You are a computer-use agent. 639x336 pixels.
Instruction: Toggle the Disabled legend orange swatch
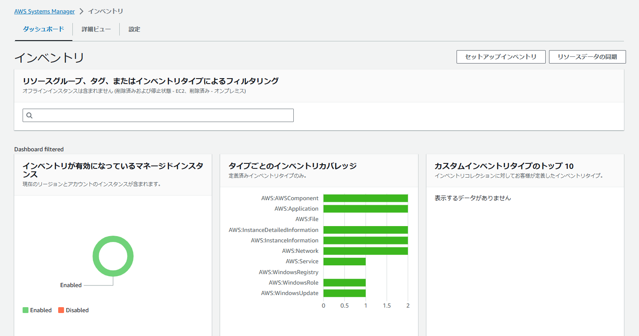pos(61,310)
